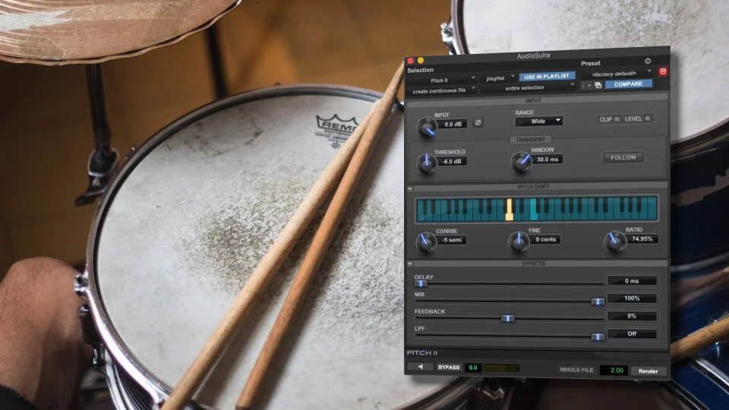The width and height of the screenshot is (729, 410).
Task: Click the 0.0 dB input value field
Action: [x=453, y=124]
